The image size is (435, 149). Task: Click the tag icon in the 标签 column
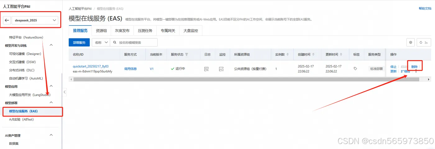point(355,69)
